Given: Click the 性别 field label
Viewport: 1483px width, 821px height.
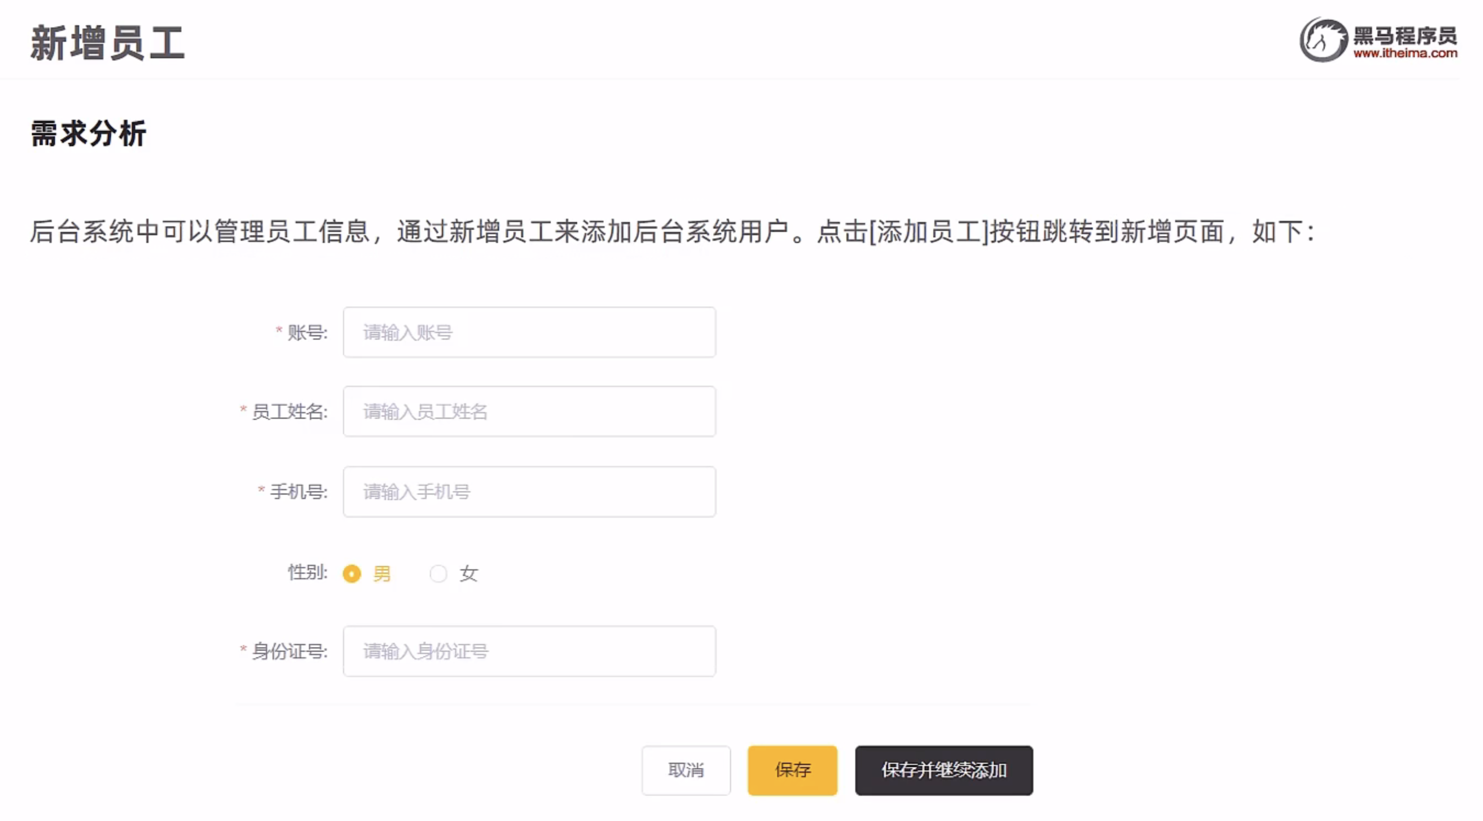Looking at the screenshot, I should 307,572.
